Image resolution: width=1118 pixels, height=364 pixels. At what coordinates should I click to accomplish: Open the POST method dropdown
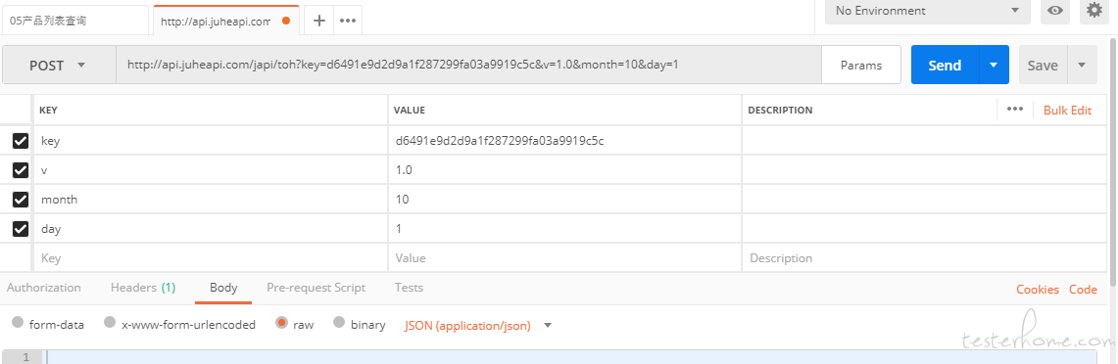tap(59, 65)
